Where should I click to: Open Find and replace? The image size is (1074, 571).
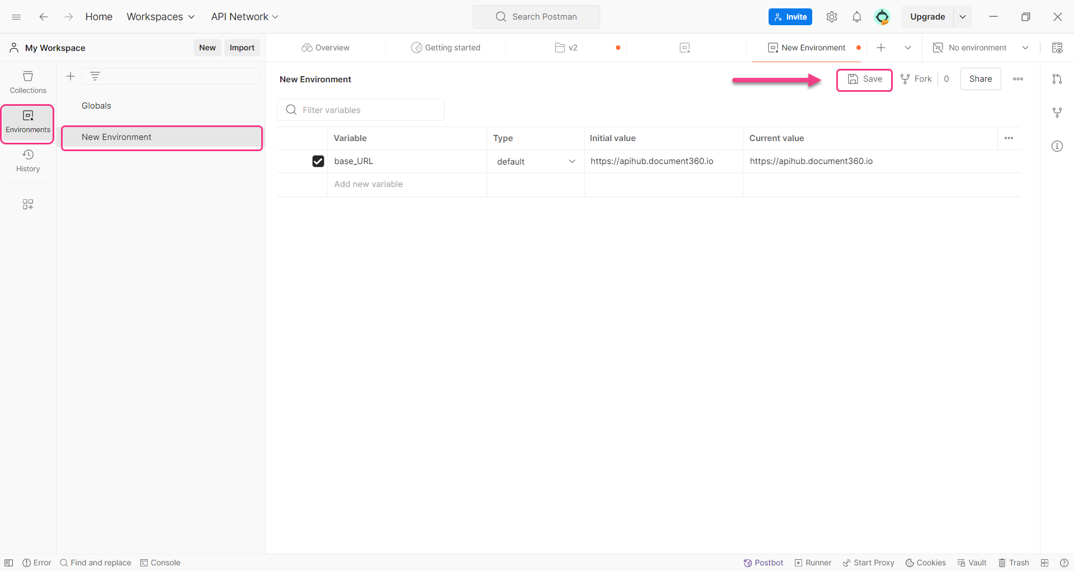[x=96, y=563]
